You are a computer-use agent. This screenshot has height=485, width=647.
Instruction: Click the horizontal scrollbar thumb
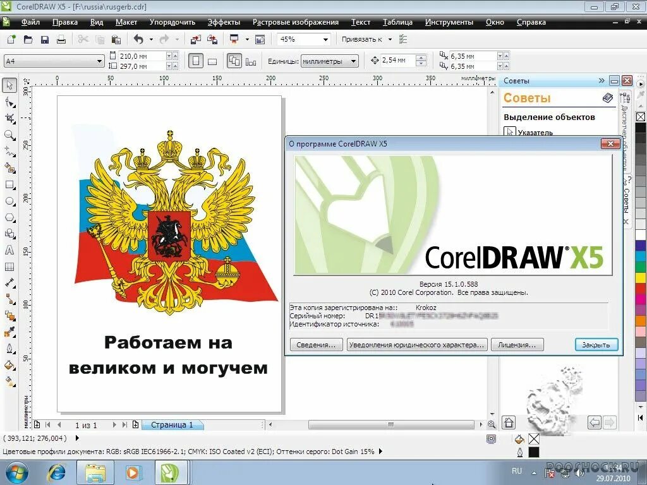391,424
